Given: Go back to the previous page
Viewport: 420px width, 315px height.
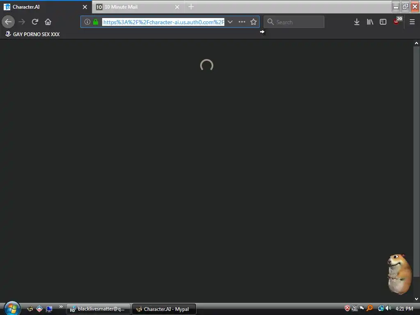Looking at the screenshot, I should pyautogui.click(x=8, y=22).
